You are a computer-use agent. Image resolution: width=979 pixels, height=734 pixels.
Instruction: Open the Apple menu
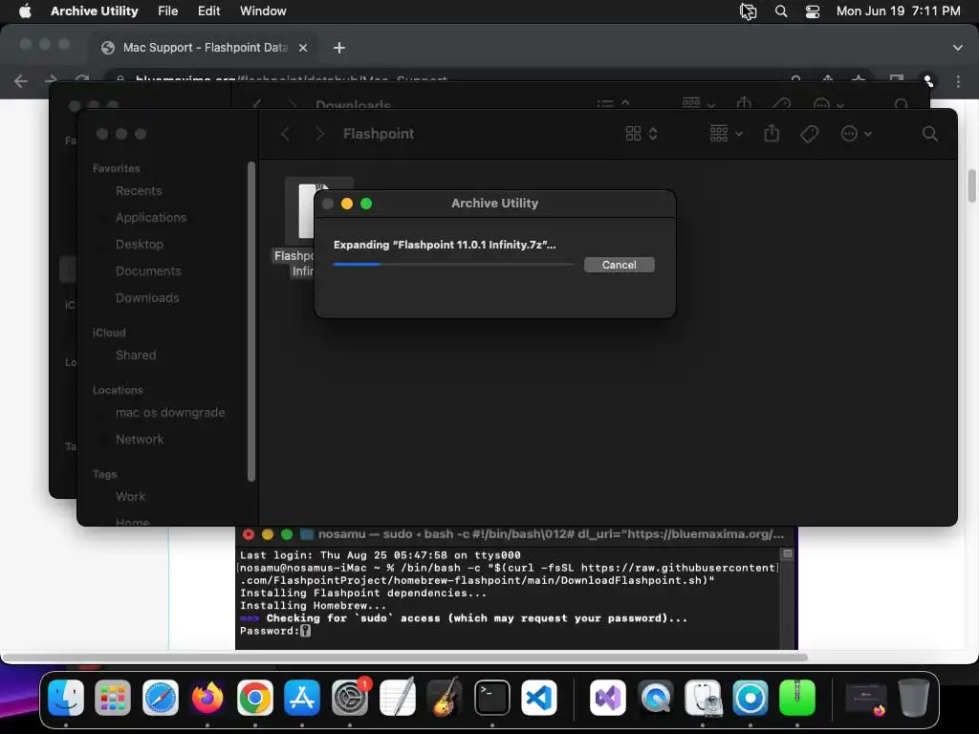point(25,11)
